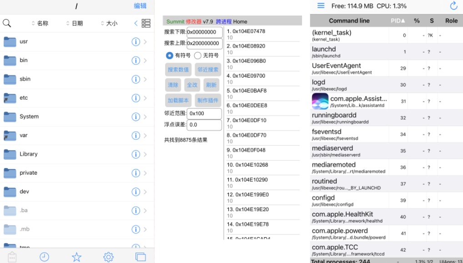Select result 10. 0x104E10268

point(263,168)
